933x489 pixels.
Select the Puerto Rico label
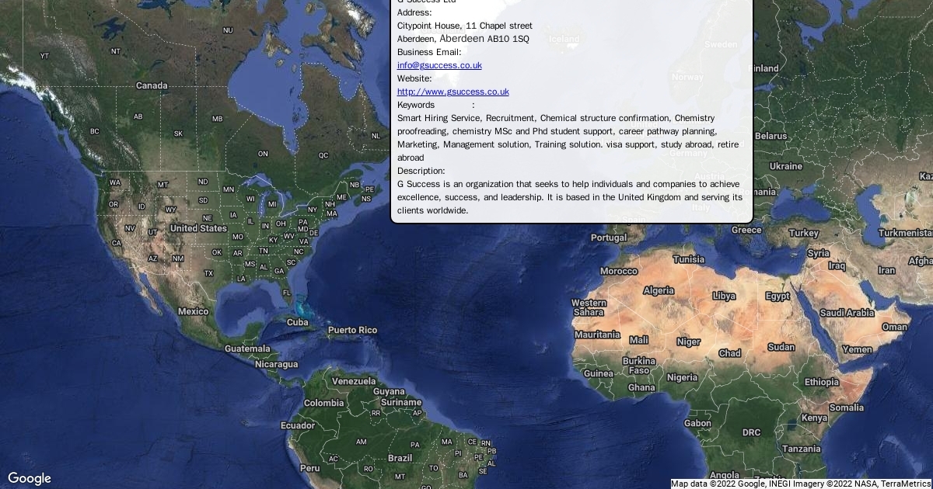pyautogui.click(x=352, y=330)
